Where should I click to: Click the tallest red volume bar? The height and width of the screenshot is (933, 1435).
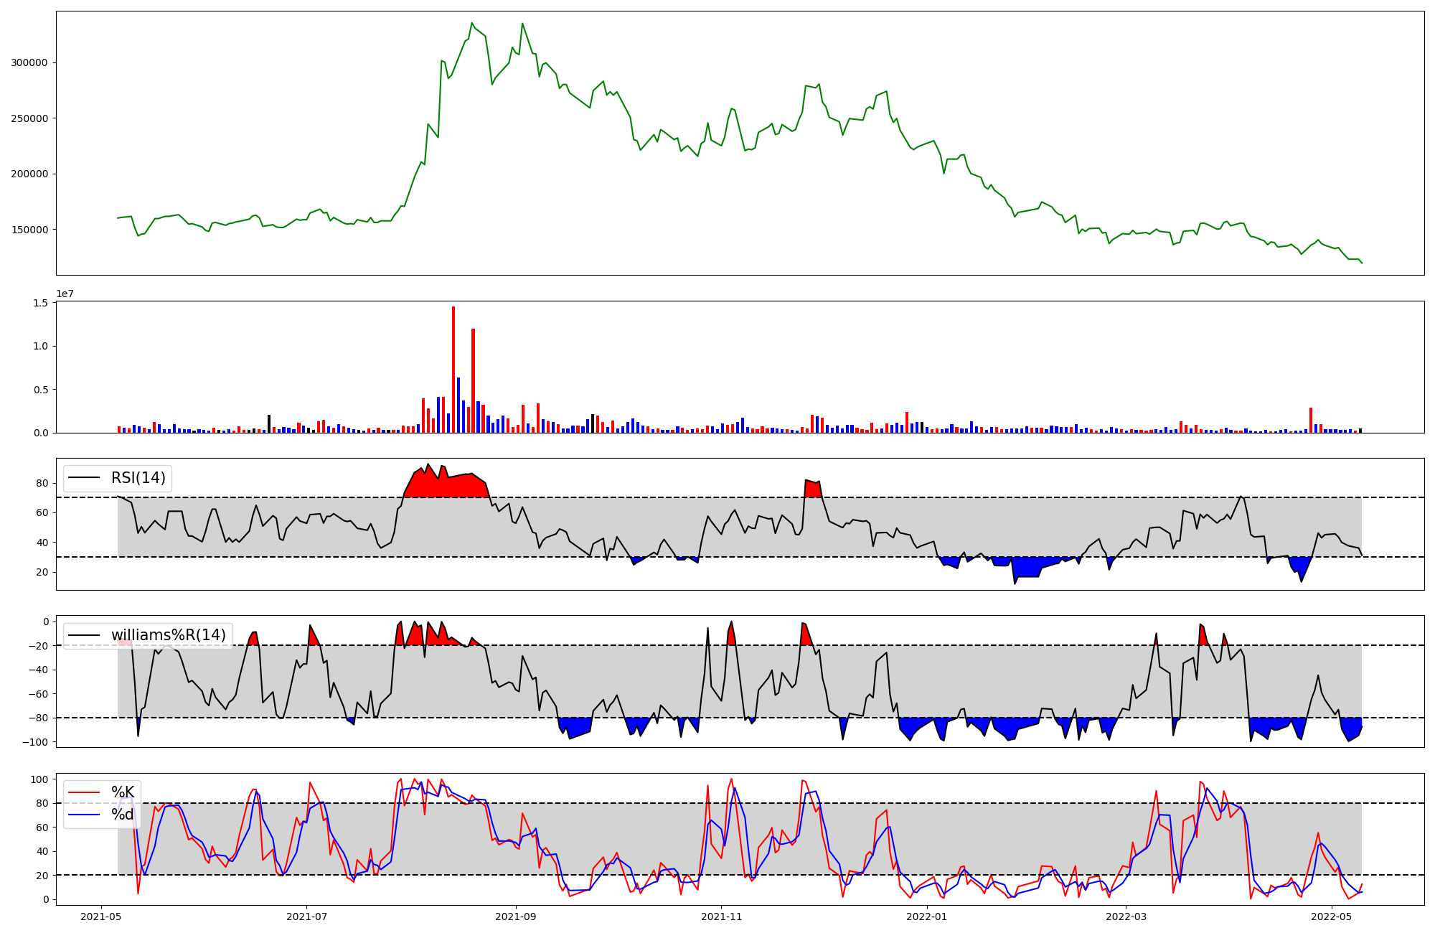point(453,370)
